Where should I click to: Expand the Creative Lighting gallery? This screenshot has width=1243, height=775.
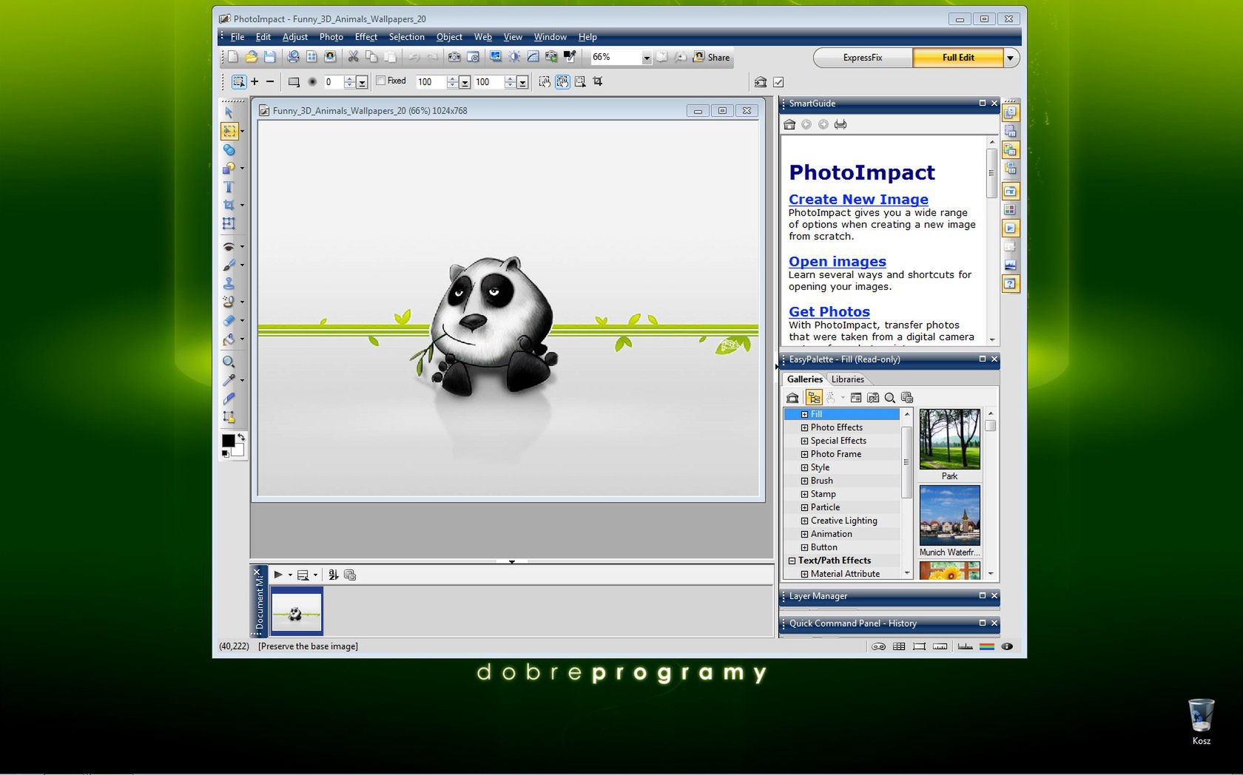[x=804, y=521]
